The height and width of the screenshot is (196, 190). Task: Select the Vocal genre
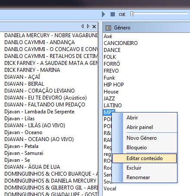[110, 189]
